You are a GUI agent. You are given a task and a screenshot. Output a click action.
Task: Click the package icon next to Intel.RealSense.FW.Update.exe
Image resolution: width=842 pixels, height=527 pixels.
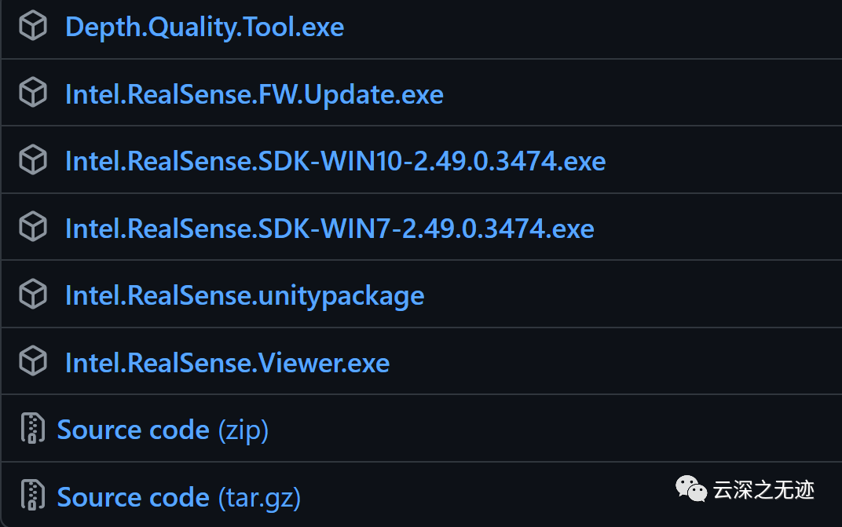[33, 94]
